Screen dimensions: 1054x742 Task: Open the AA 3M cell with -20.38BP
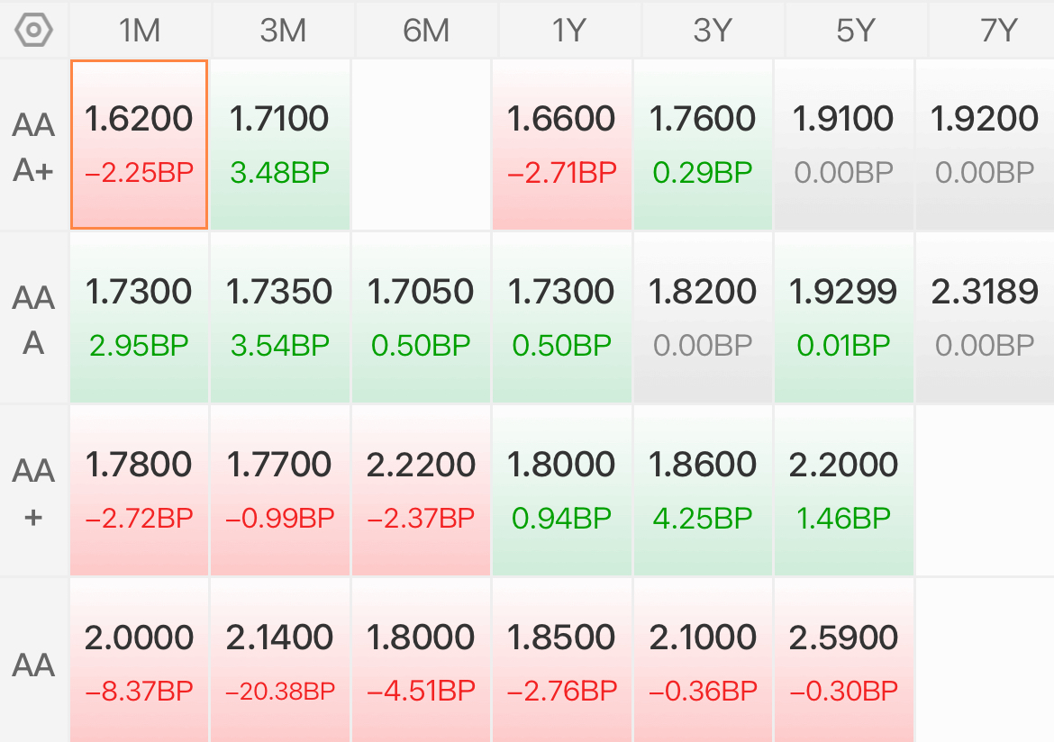(x=280, y=661)
